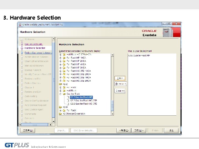Expand the Full Rack node under X2-8

coord(61,110)
